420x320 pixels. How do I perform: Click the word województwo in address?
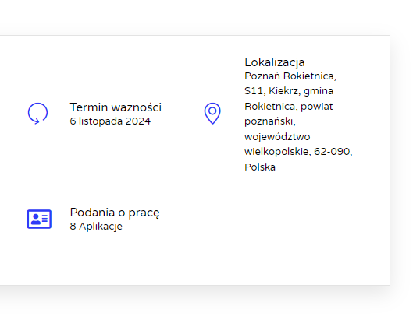(277, 137)
